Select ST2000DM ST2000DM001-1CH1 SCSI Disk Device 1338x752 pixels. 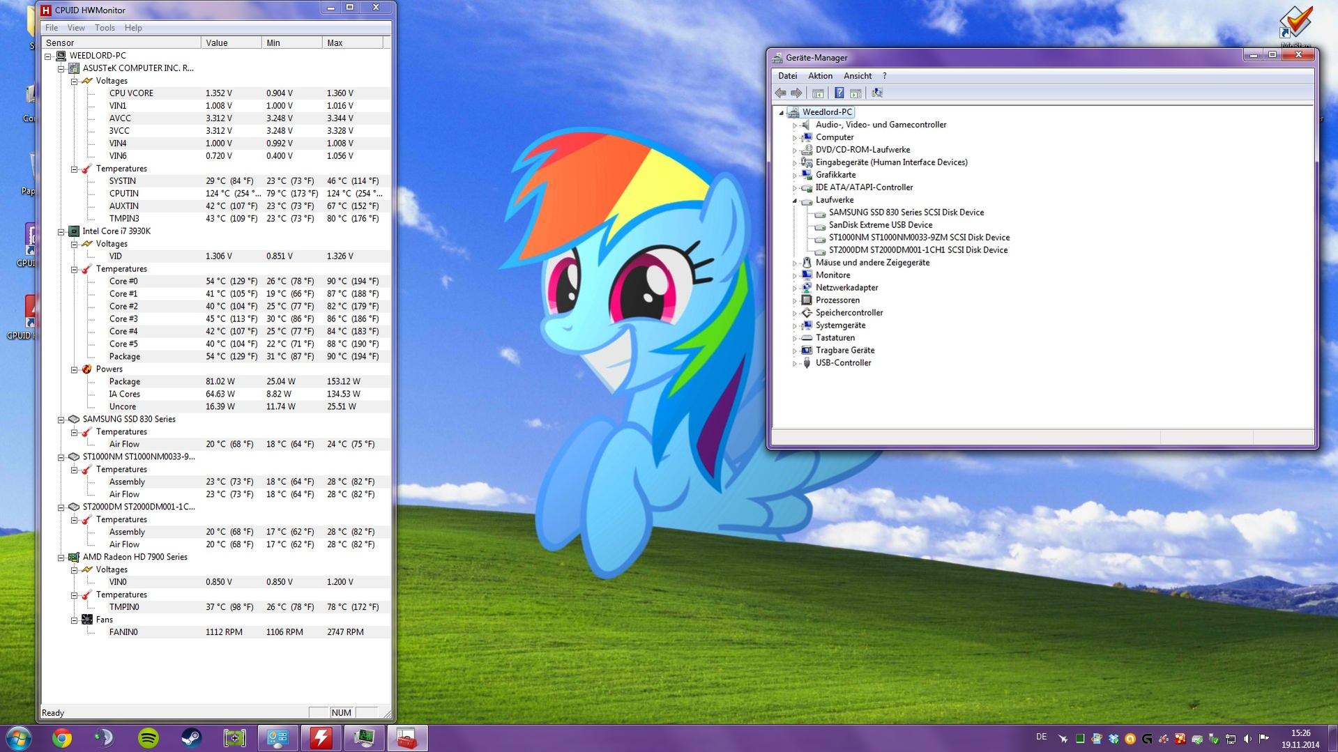pyautogui.click(x=918, y=250)
